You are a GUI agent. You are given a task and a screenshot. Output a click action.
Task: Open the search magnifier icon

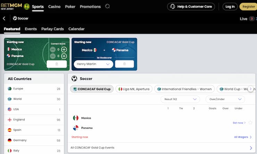point(108,6)
